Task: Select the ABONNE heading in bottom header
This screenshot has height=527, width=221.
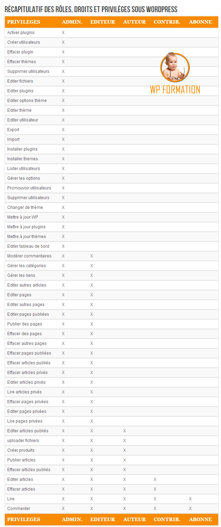Action: pos(200,519)
